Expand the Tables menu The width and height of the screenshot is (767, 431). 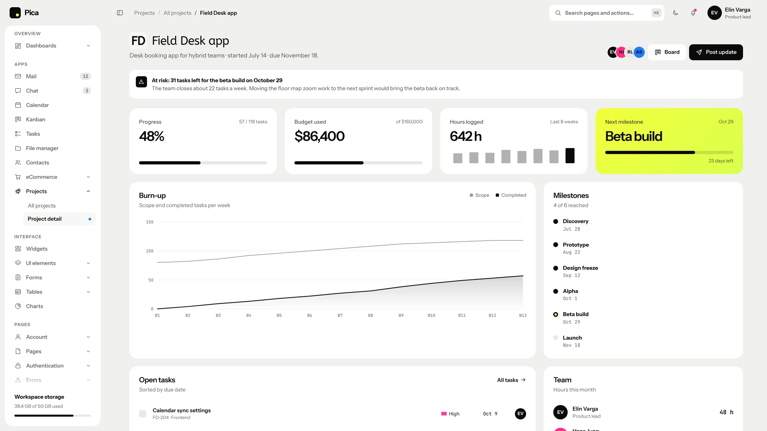click(x=53, y=292)
